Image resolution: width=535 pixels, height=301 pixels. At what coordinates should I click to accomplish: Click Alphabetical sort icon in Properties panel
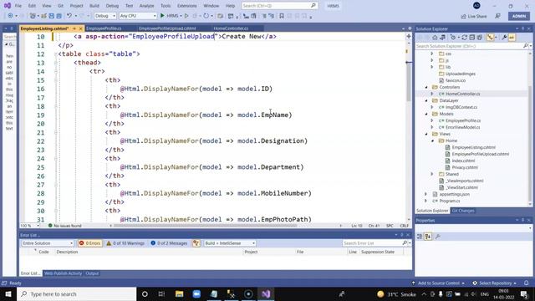click(x=428, y=236)
